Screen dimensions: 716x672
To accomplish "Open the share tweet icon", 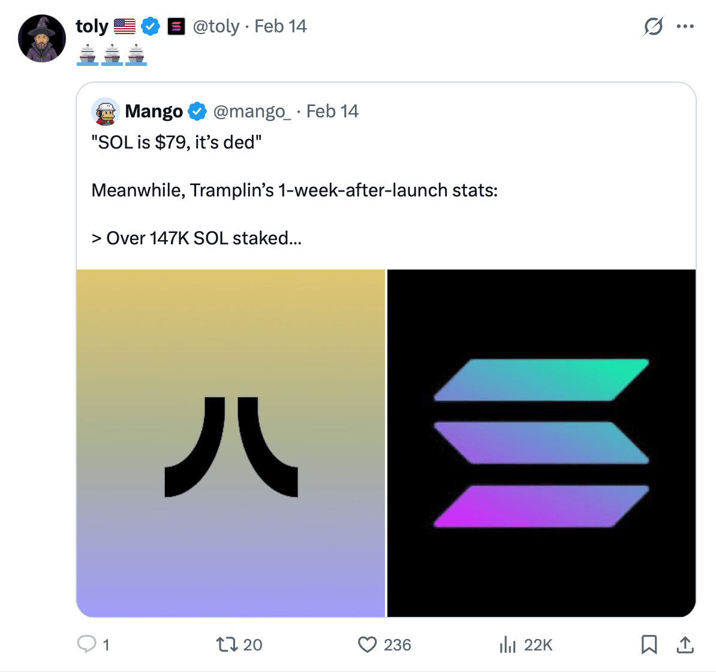I will pos(685,644).
